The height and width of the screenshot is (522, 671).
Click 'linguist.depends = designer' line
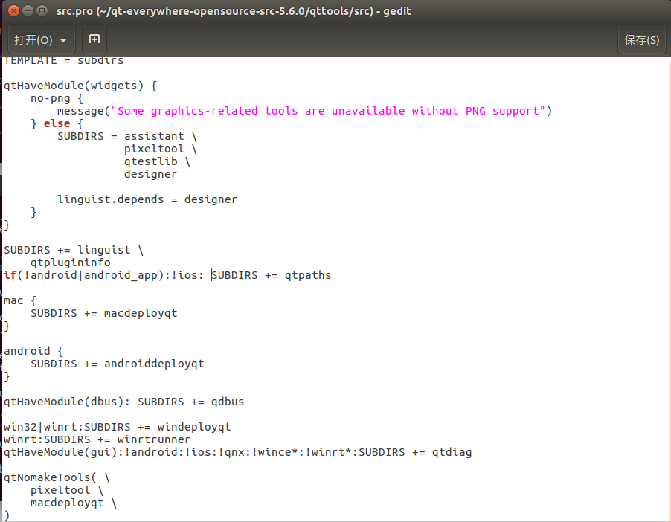147,199
